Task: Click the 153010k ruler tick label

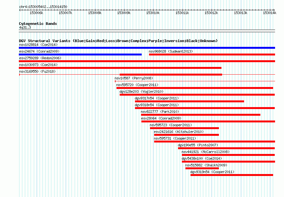Action: coord(153,13)
